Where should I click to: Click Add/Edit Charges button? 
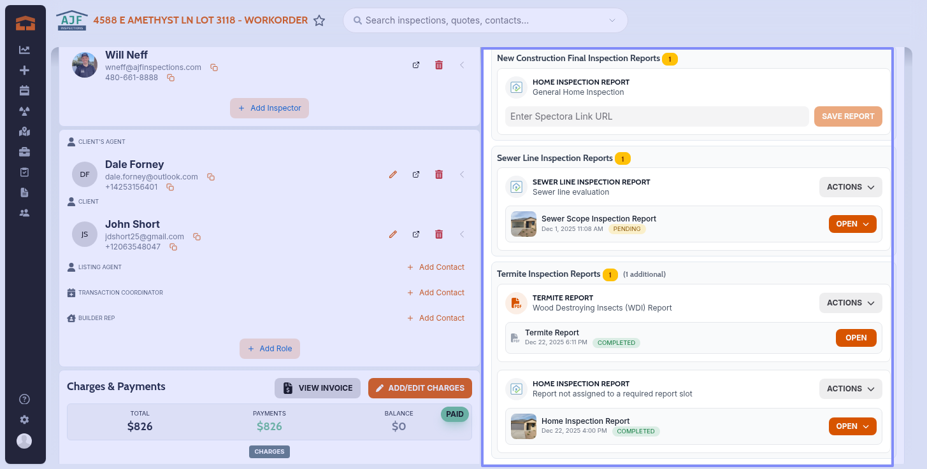coord(419,388)
